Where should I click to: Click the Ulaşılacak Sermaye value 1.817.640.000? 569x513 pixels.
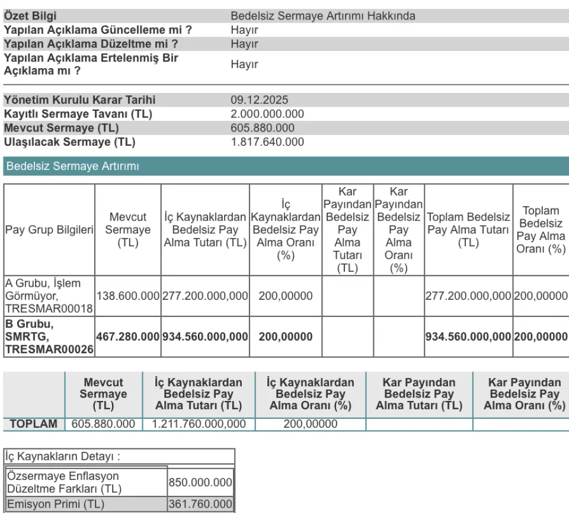(267, 142)
